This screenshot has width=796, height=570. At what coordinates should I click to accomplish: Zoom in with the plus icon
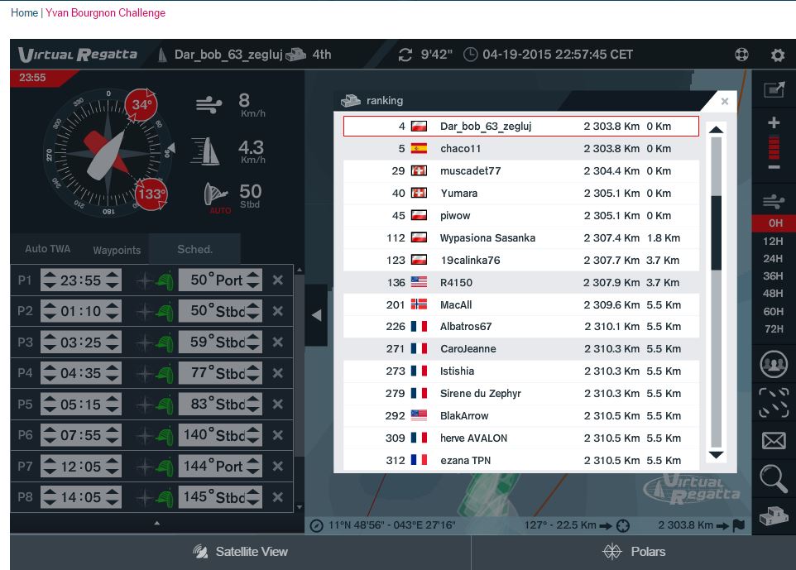774,122
